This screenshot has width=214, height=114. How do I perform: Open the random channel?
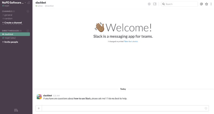pyautogui.click(x=7, y=18)
